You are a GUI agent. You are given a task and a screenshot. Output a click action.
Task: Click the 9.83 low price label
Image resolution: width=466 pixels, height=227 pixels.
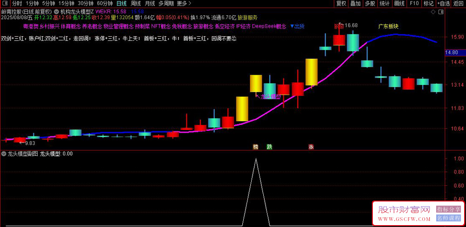pyautogui.click(x=29, y=143)
